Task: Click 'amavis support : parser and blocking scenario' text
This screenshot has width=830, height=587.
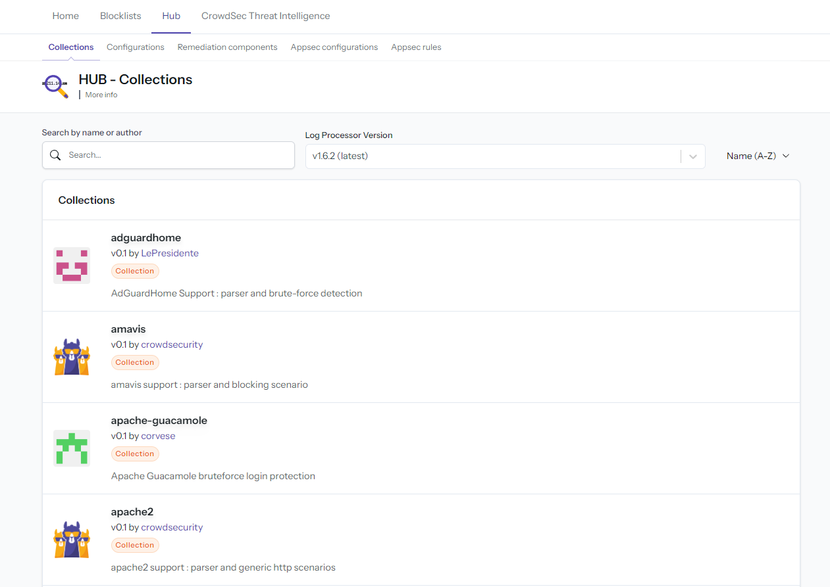Action: (209, 385)
